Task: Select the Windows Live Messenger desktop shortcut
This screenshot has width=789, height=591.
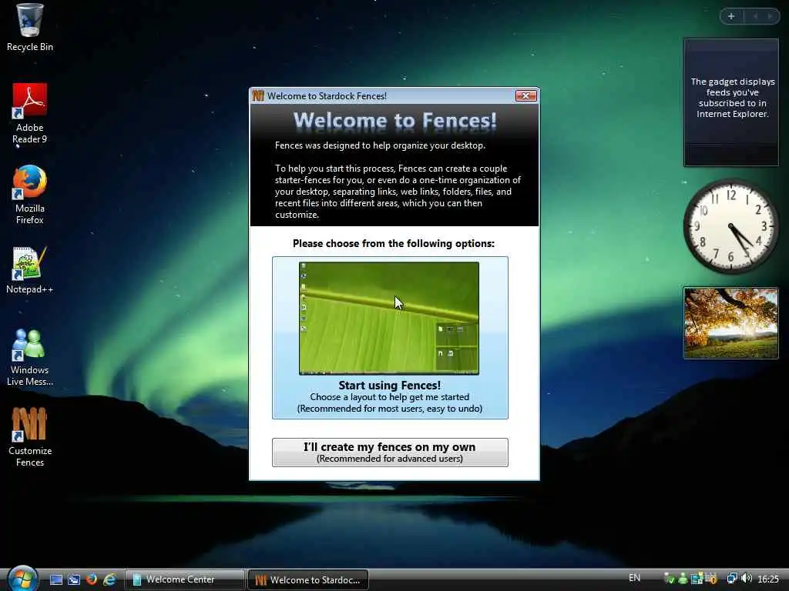Action: coord(30,357)
